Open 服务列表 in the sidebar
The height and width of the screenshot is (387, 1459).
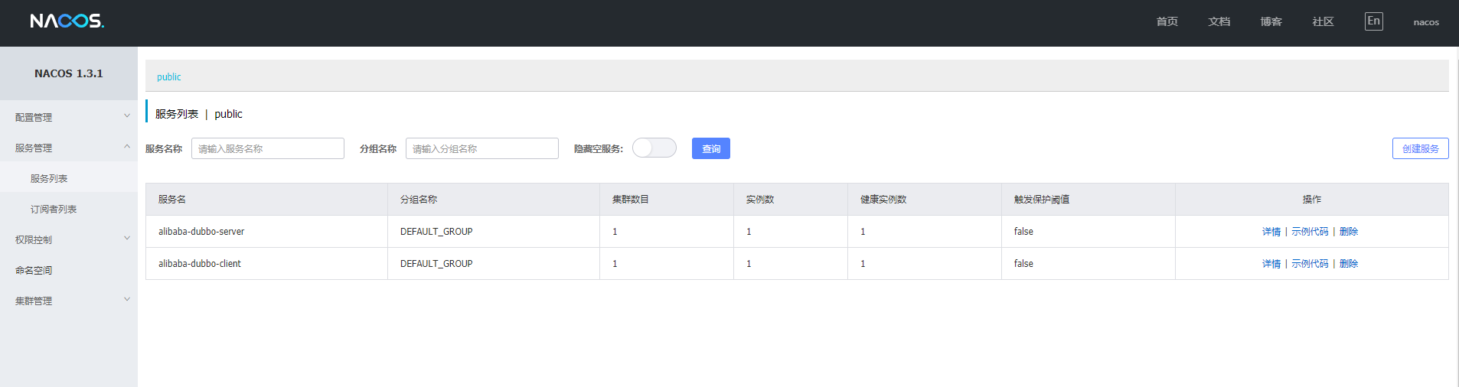coord(49,178)
